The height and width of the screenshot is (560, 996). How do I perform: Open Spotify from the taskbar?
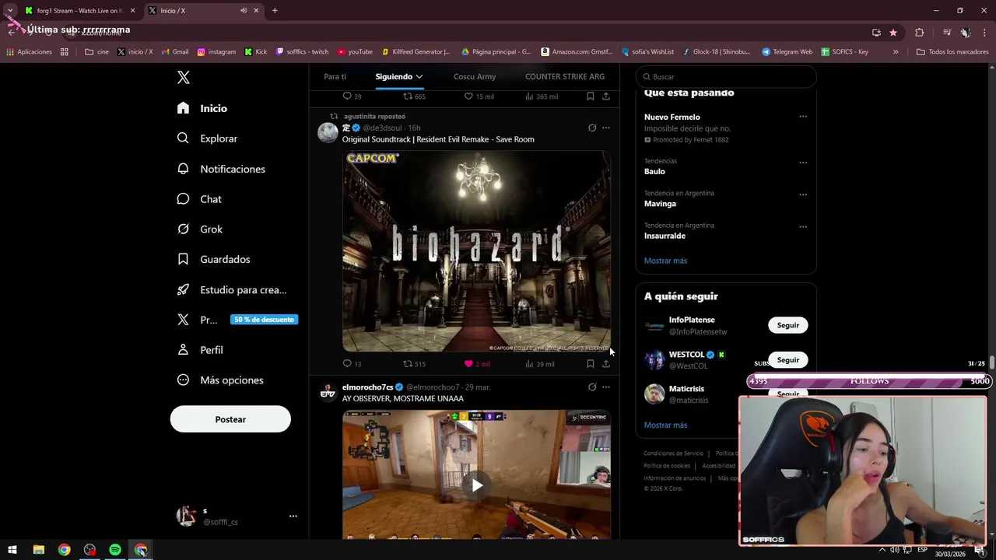tap(115, 550)
